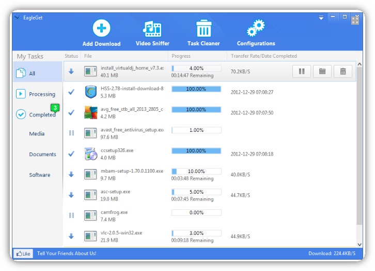Click the Add Download plus icon
Viewport: 375px width, 271px height.
pos(101,28)
